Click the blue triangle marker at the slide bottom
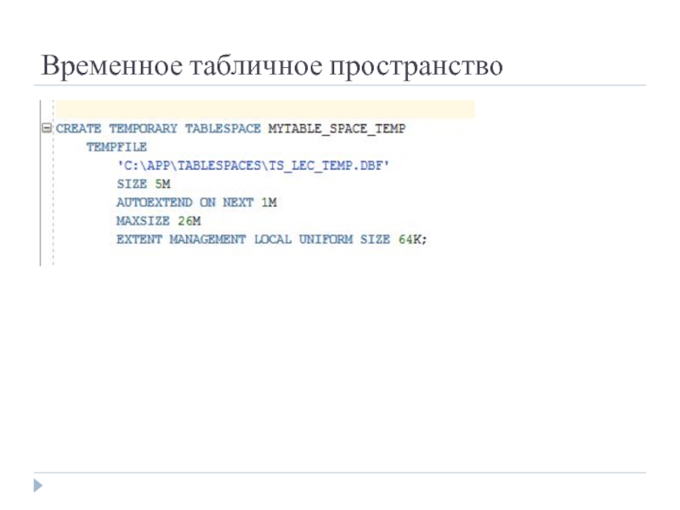 pos(38,485)
